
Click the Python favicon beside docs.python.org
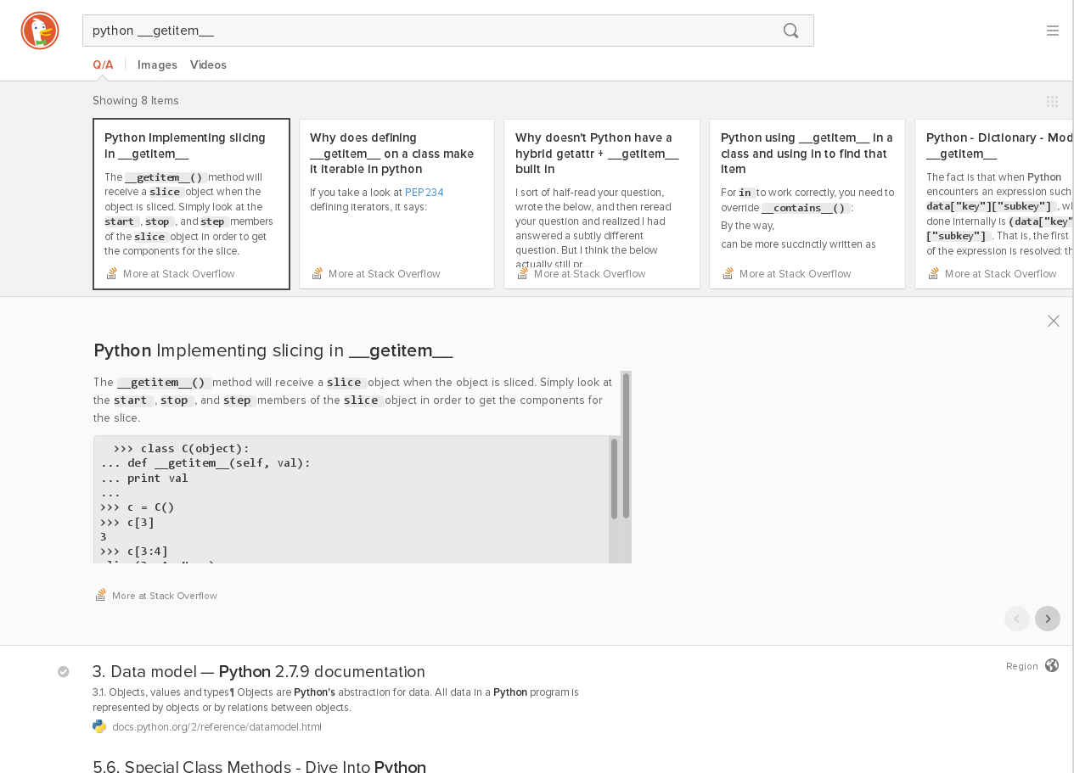point(99,726)
